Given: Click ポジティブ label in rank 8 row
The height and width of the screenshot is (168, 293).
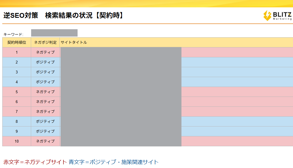Looking at the screenshot, I should coord(45,121).
